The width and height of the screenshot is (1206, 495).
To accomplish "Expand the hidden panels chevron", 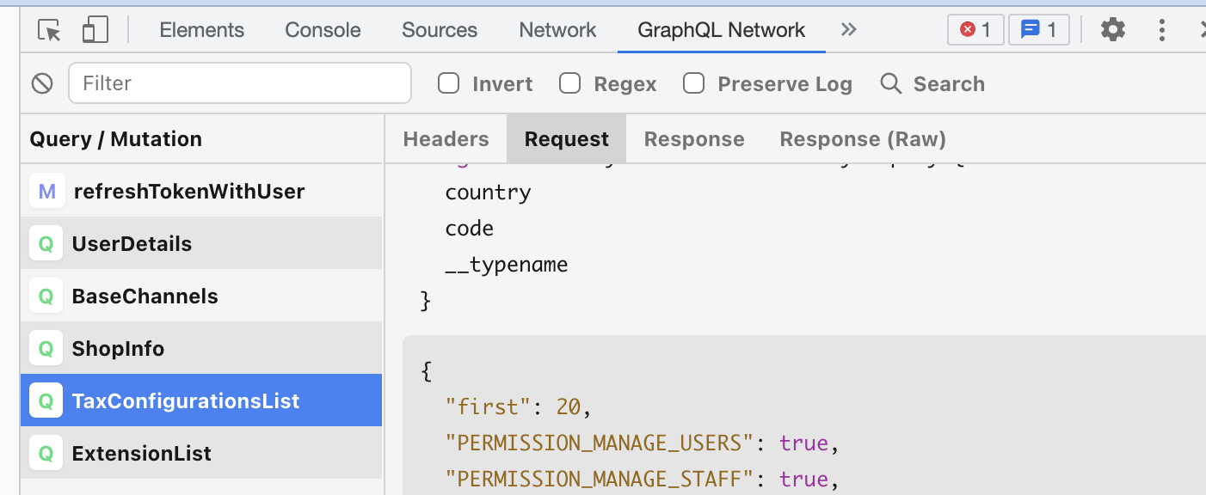I will (x=848, y=28).
